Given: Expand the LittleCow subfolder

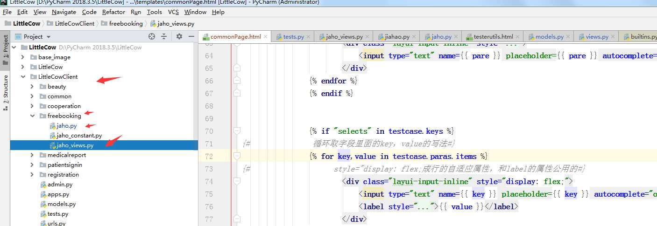Looking at the screenshot, I should coord(23,67).
